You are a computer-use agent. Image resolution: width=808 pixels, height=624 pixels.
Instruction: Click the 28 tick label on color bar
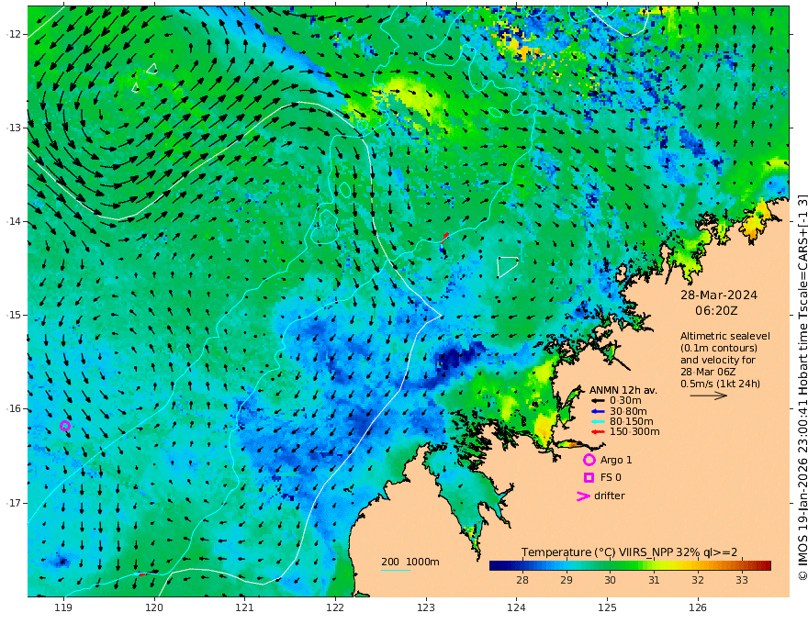pos(522,580)
